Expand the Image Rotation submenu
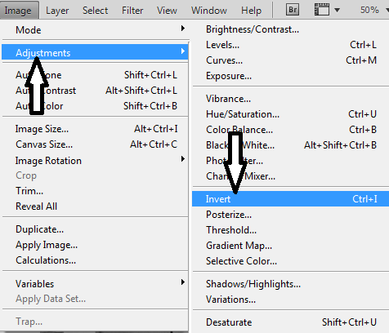This screenshot has height=333, width=389. pos(95,160)
